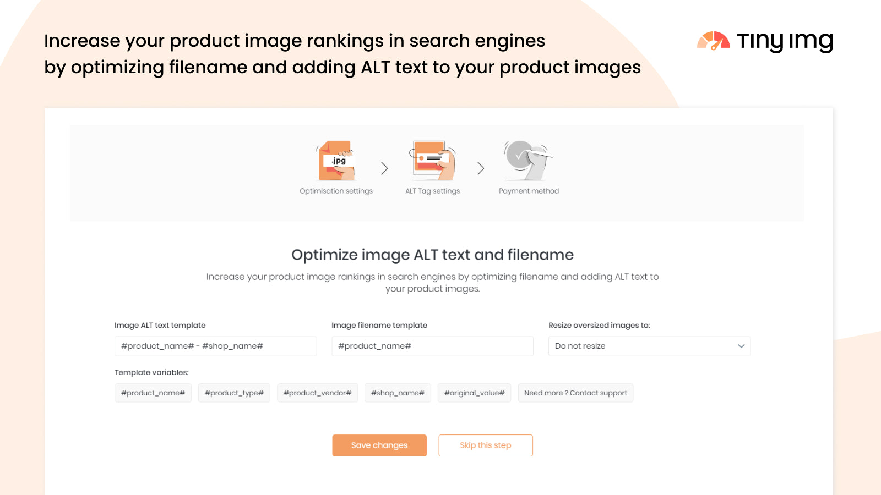Screen dimensions: 881x495
Task: Click the Tiny IMG speedometer logo icon
Action: pyautogui.click(x=713, y=41)
